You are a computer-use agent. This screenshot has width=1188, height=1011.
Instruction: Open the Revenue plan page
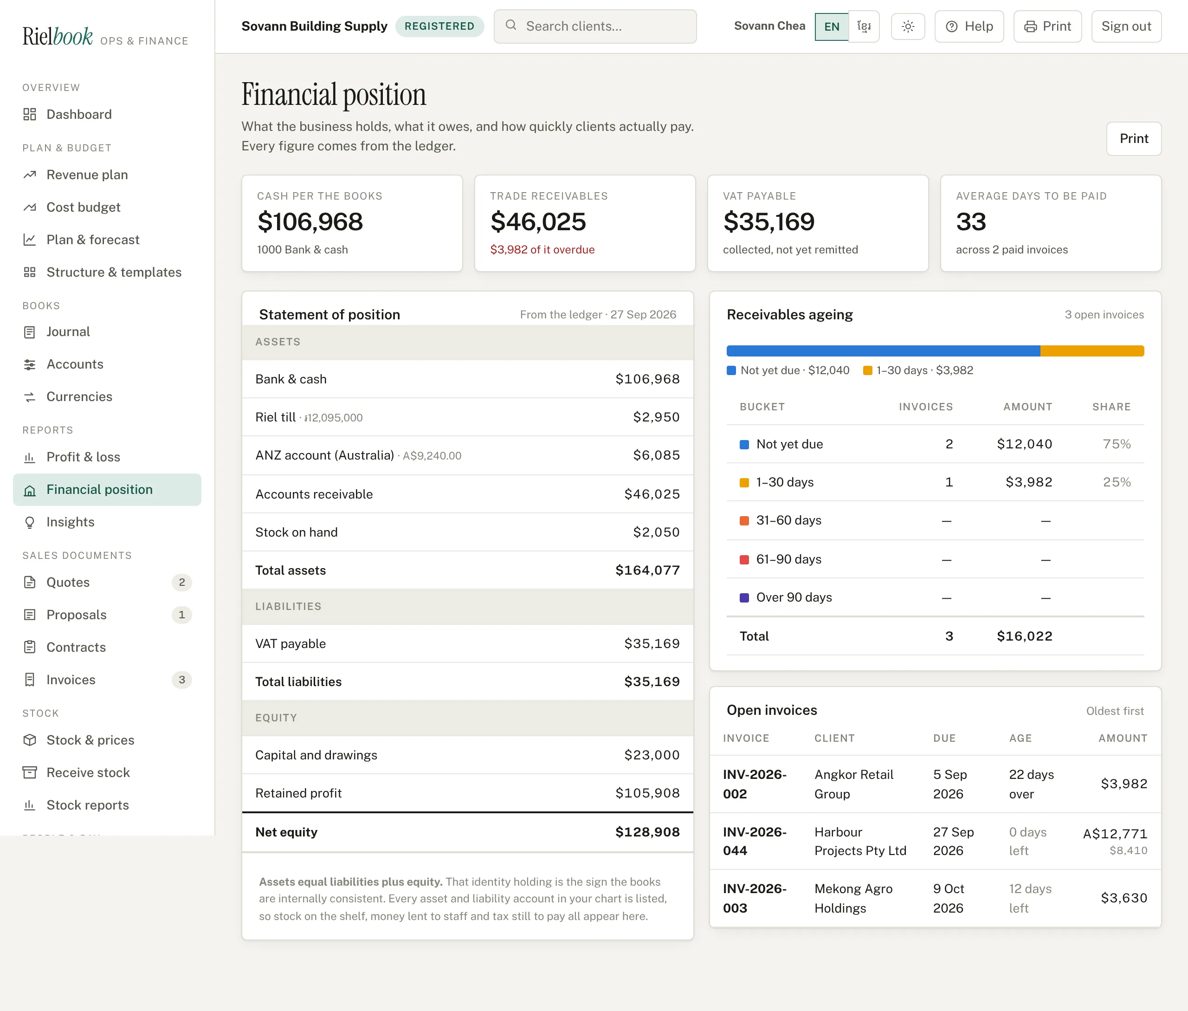(x=107, y=174)
